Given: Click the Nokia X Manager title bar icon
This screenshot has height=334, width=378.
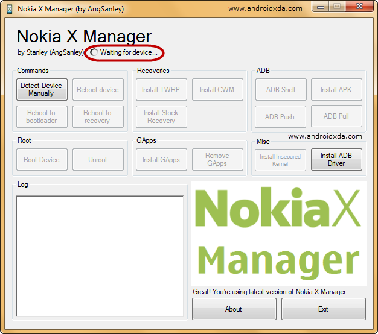Looking at the screenshot, I should click(10, 9).
